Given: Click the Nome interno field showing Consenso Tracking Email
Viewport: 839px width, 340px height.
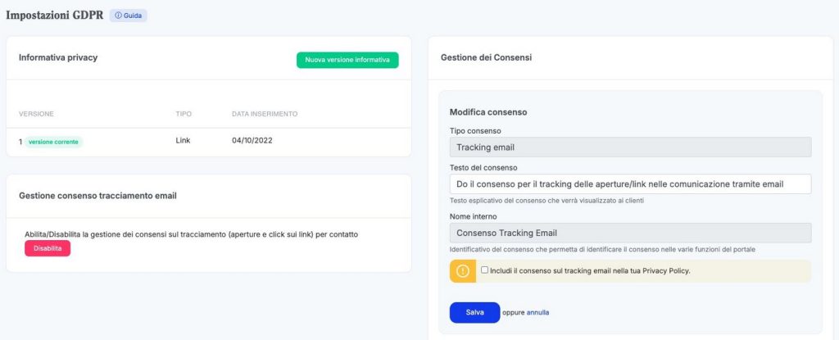Looking at the screenshot, I should tap(630, 233).
